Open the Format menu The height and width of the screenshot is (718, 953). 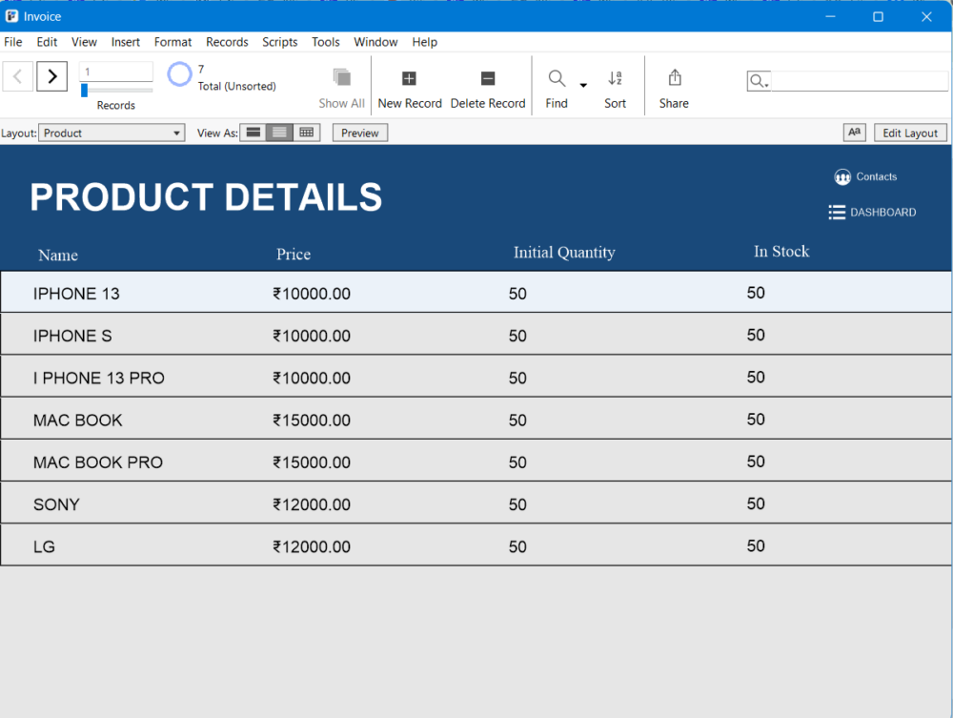pyautogui.click(x=172, y=42)
